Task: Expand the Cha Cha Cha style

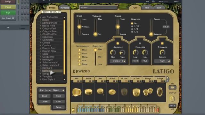Action: click(40, 34)
